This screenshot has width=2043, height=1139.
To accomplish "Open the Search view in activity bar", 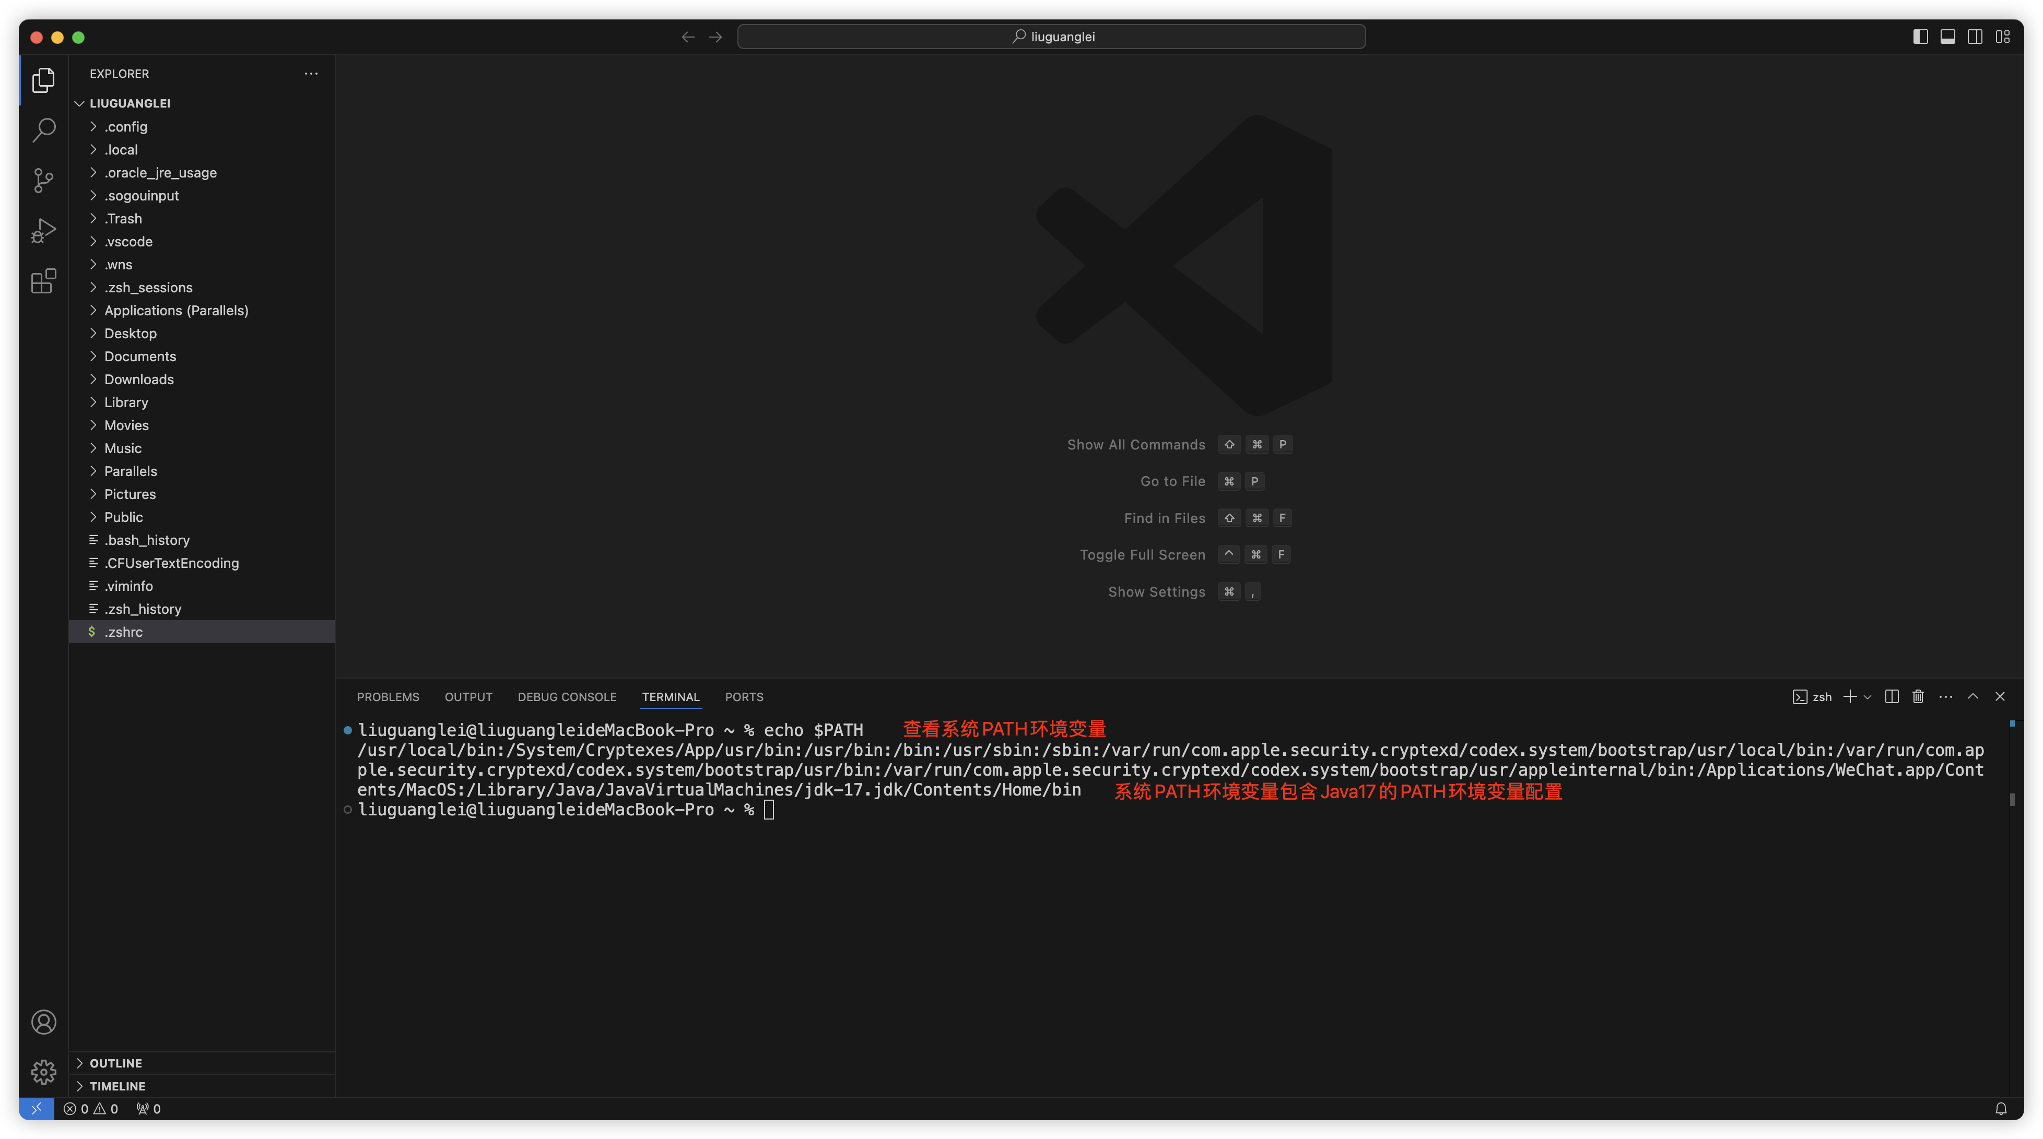I will click(44, 130).
